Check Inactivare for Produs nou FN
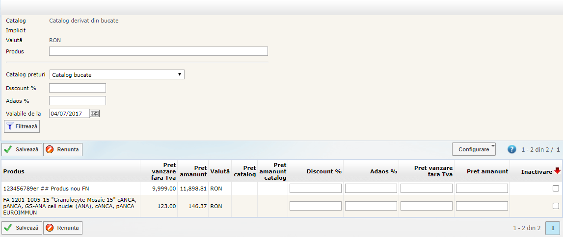This screenshot has height=237, width=563. (x=556, y=189)
